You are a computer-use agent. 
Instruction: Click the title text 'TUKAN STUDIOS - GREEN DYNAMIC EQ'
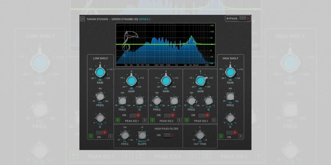click(x=113, y=19)
